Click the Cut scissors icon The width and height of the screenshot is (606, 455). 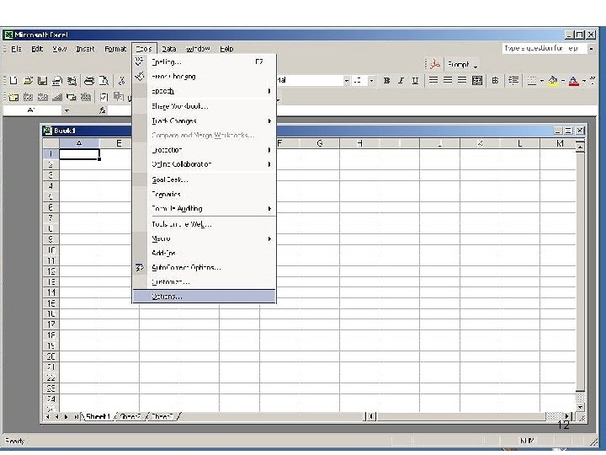(121, 81)
